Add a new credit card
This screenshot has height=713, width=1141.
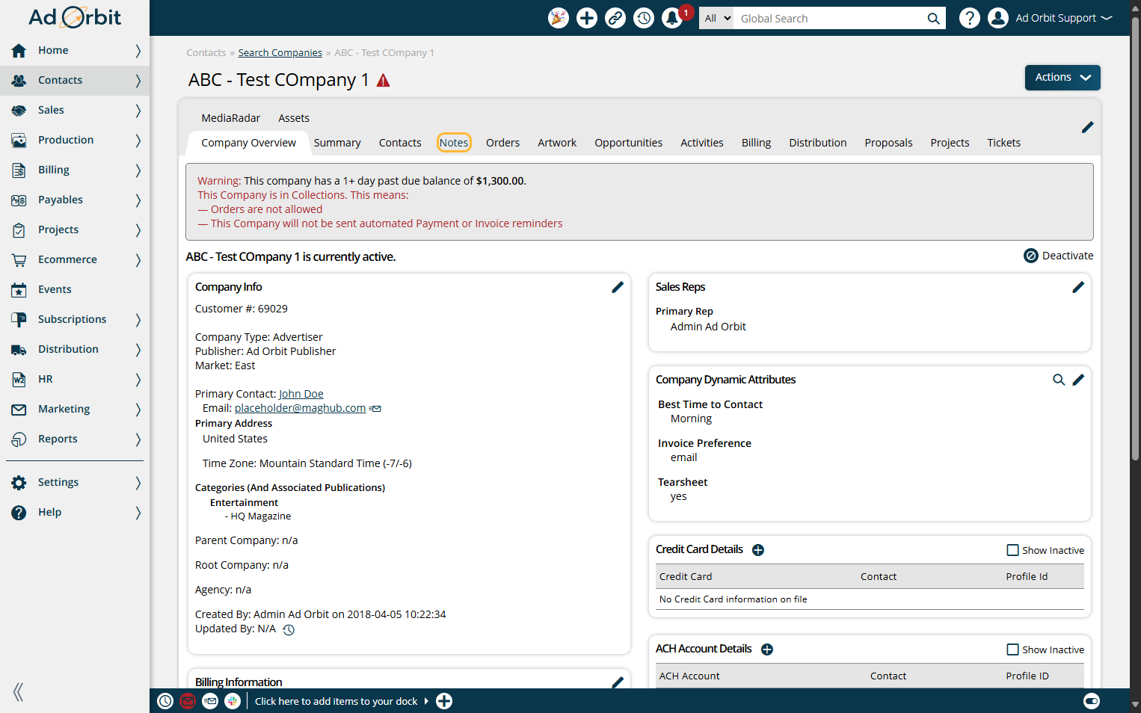[x=758, y=550]
